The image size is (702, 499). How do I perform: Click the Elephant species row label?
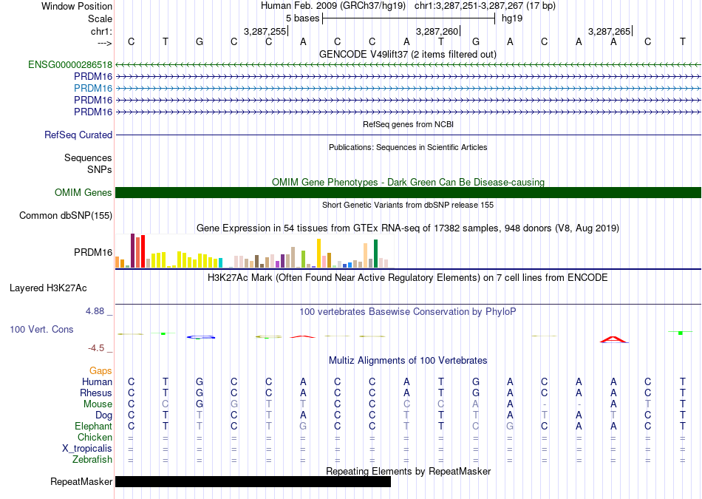94,426
